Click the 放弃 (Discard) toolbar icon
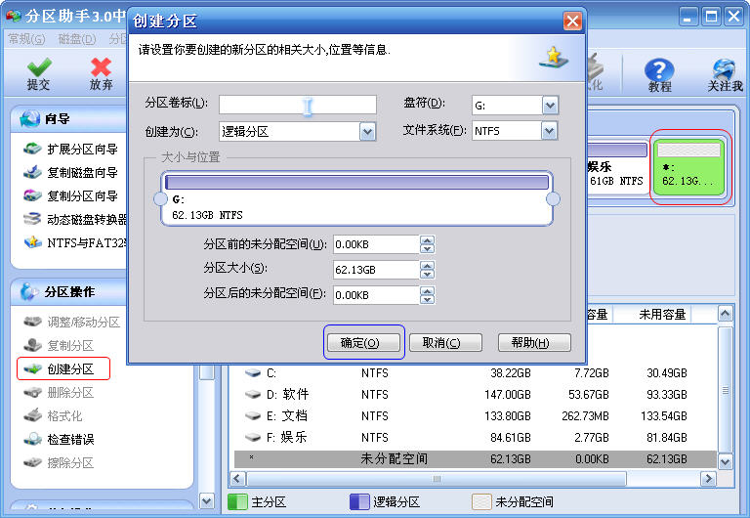750x518 pixels. coord(101,74)
